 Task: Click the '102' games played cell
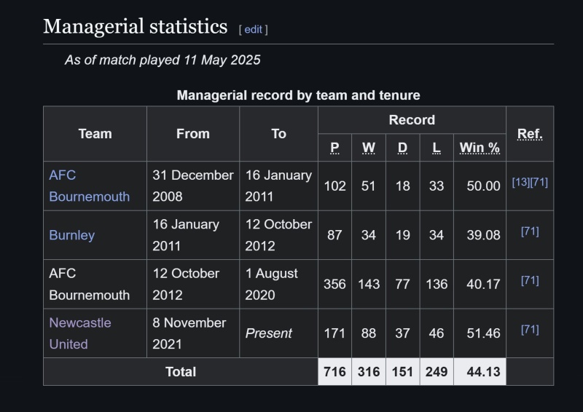click(334, 186)
